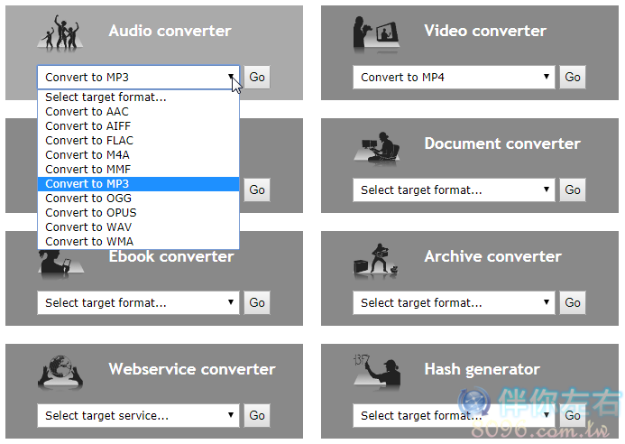The image size is (625, 444).
Task: Click Go button for Archive converter
Action: pos(573,303)
